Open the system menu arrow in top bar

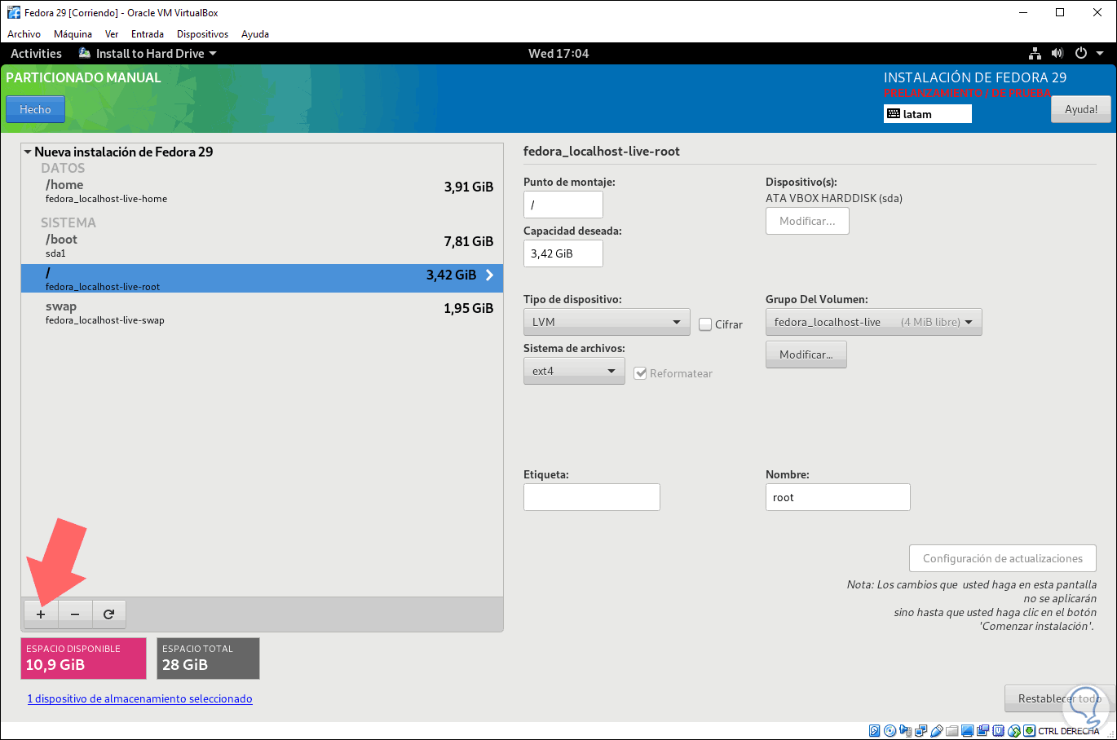tap(1100, 54)
